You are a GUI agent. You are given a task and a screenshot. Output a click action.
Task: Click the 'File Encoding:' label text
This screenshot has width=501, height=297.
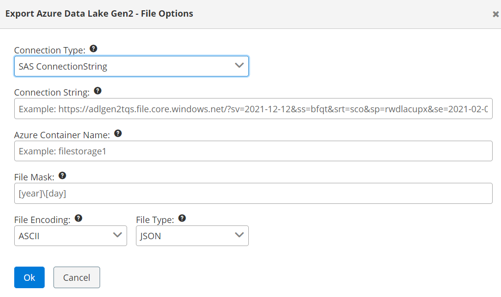[x=42, y=220]
